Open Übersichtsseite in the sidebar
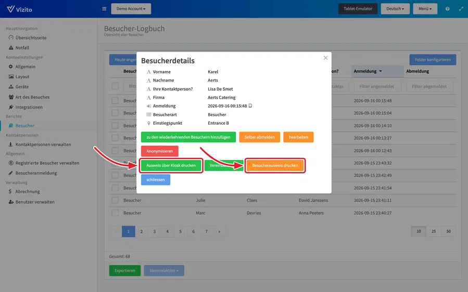The image size is (468, 292). [28, 38]
